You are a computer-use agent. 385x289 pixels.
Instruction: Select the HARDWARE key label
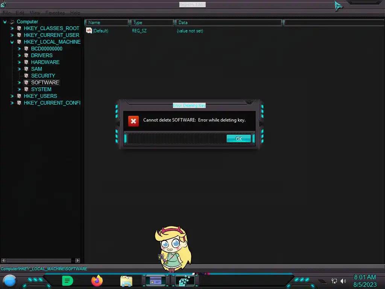click(x=45, y=62)
